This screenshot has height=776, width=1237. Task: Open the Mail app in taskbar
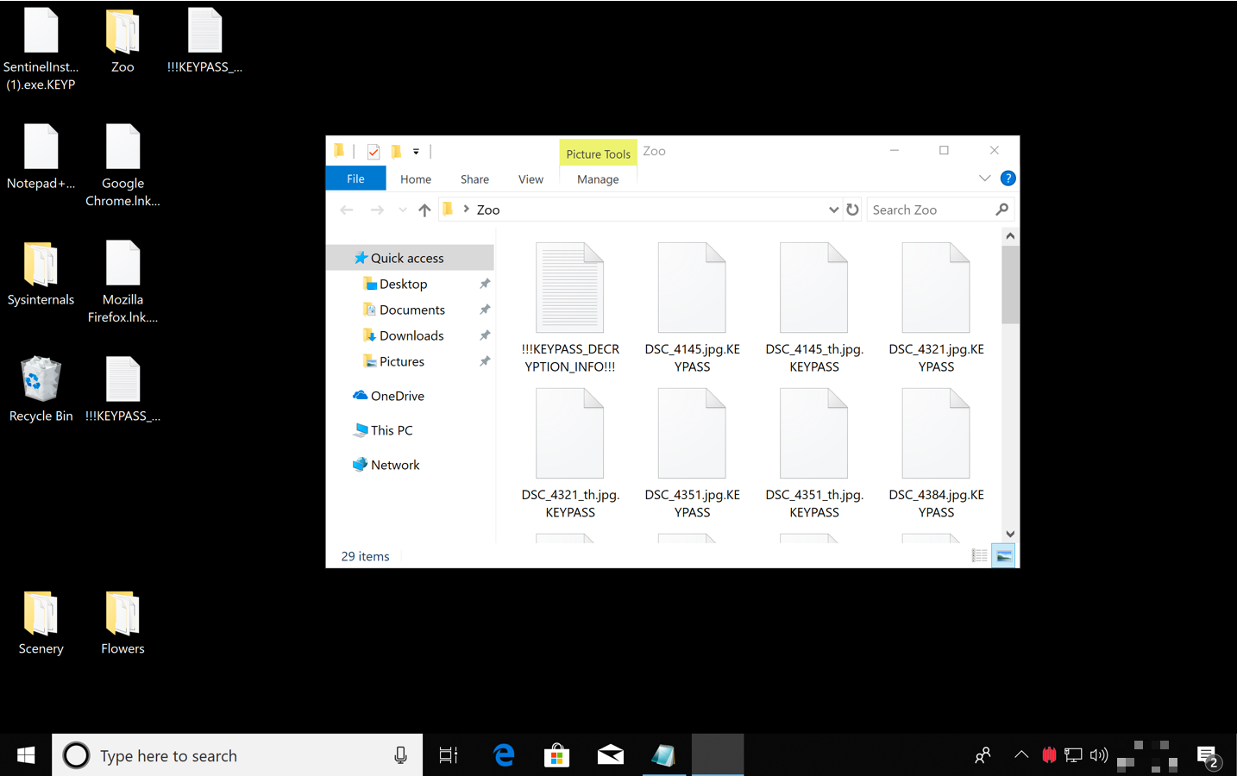point(611,755)
